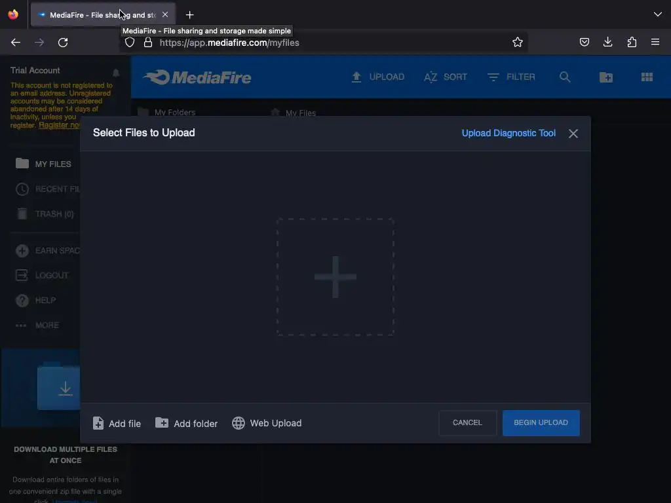This screenshot has height=503, width=671.
Task: Click the search magnifier icon
Action: (x=565, y=77)
